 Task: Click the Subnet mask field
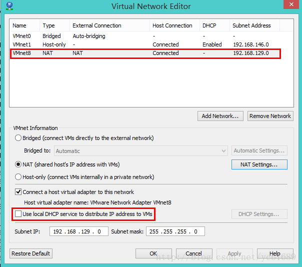pos(175,231)
